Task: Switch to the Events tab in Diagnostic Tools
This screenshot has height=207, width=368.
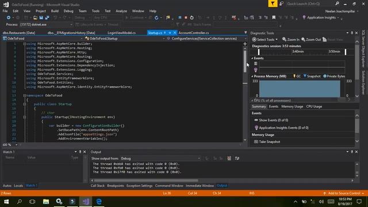Action: coord(274,106)
